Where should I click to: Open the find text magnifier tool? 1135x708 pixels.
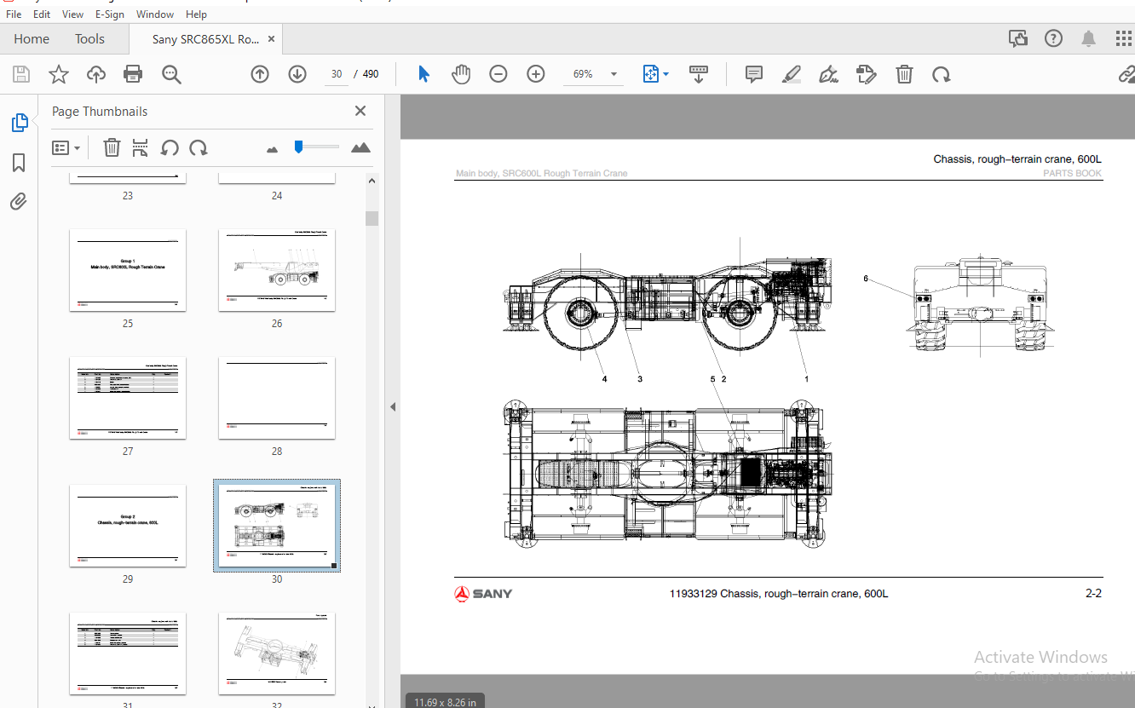pos(171,74)
